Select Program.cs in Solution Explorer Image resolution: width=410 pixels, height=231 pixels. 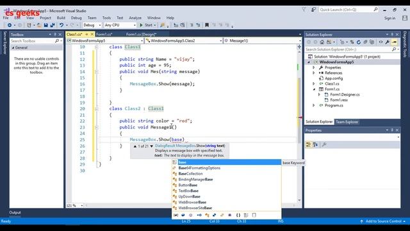pos(334,105)
